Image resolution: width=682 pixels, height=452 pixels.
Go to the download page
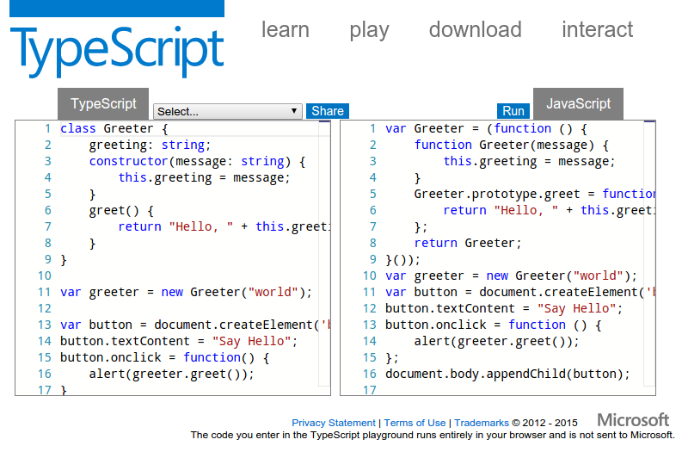pyautogui.click(x=475, y=29)
